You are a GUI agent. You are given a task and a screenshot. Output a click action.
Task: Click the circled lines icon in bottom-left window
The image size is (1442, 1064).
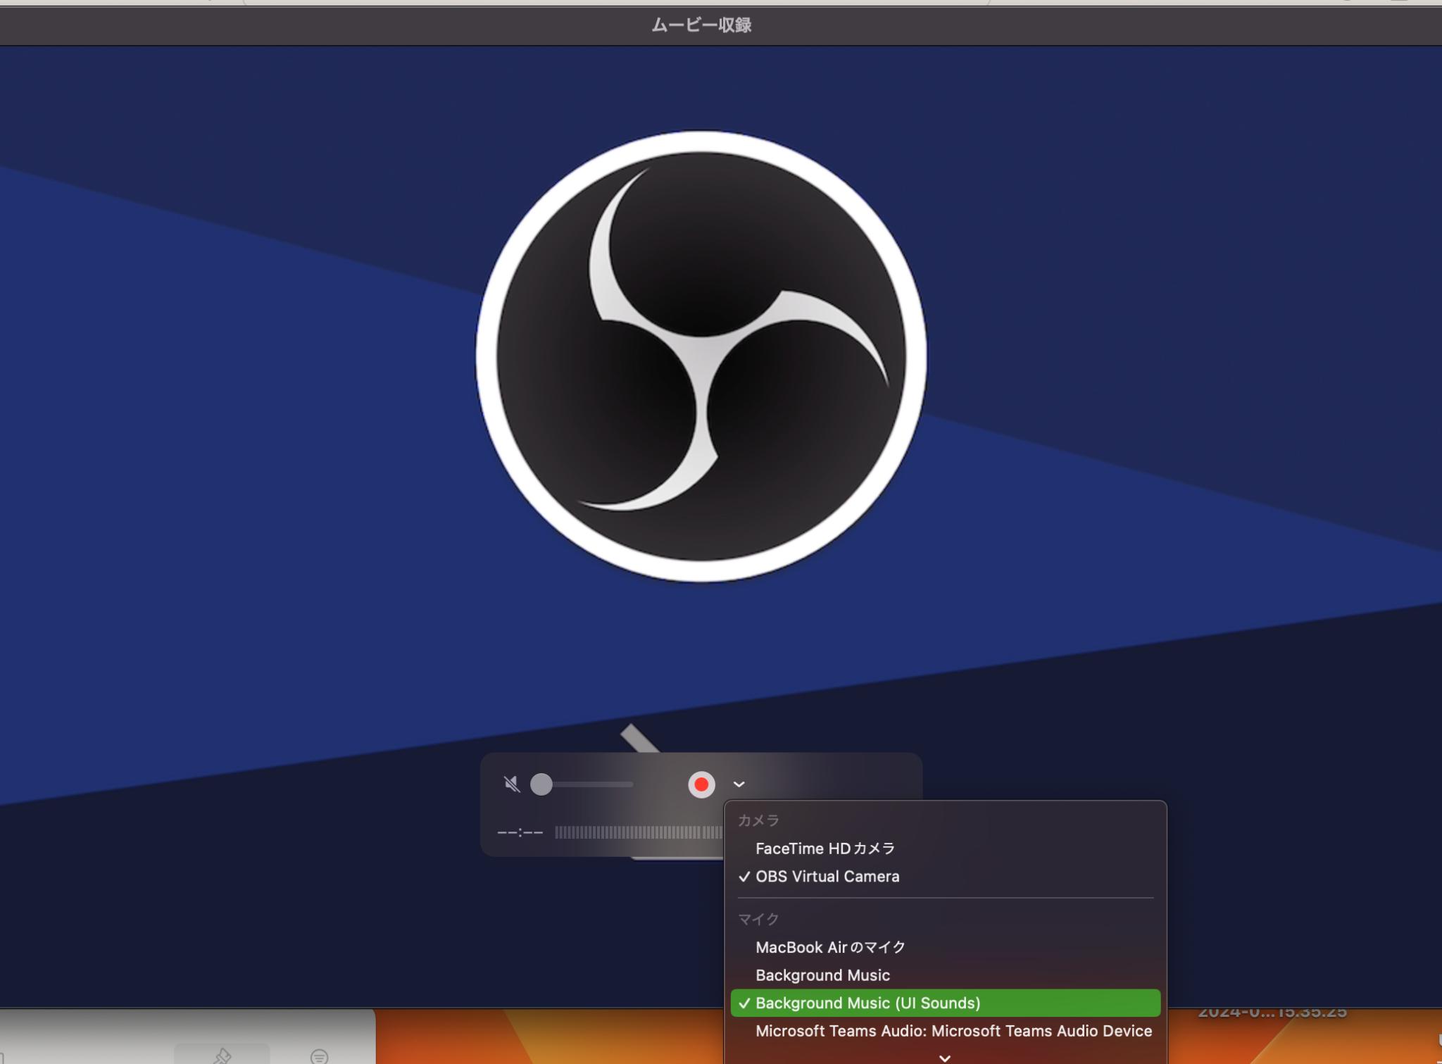coord(319,1056)
